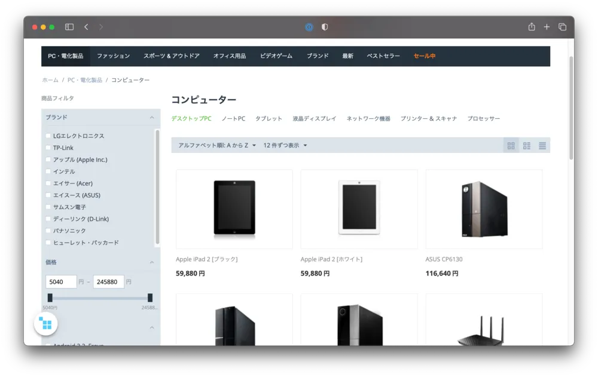Open the 最新 menu item
Image resolution: width=598 pixels, height=377 pixels.
coord(347,56)
